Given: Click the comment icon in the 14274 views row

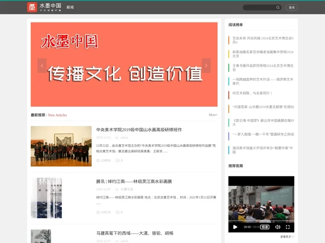Looking at the screenshot, I should pos(117,212).
